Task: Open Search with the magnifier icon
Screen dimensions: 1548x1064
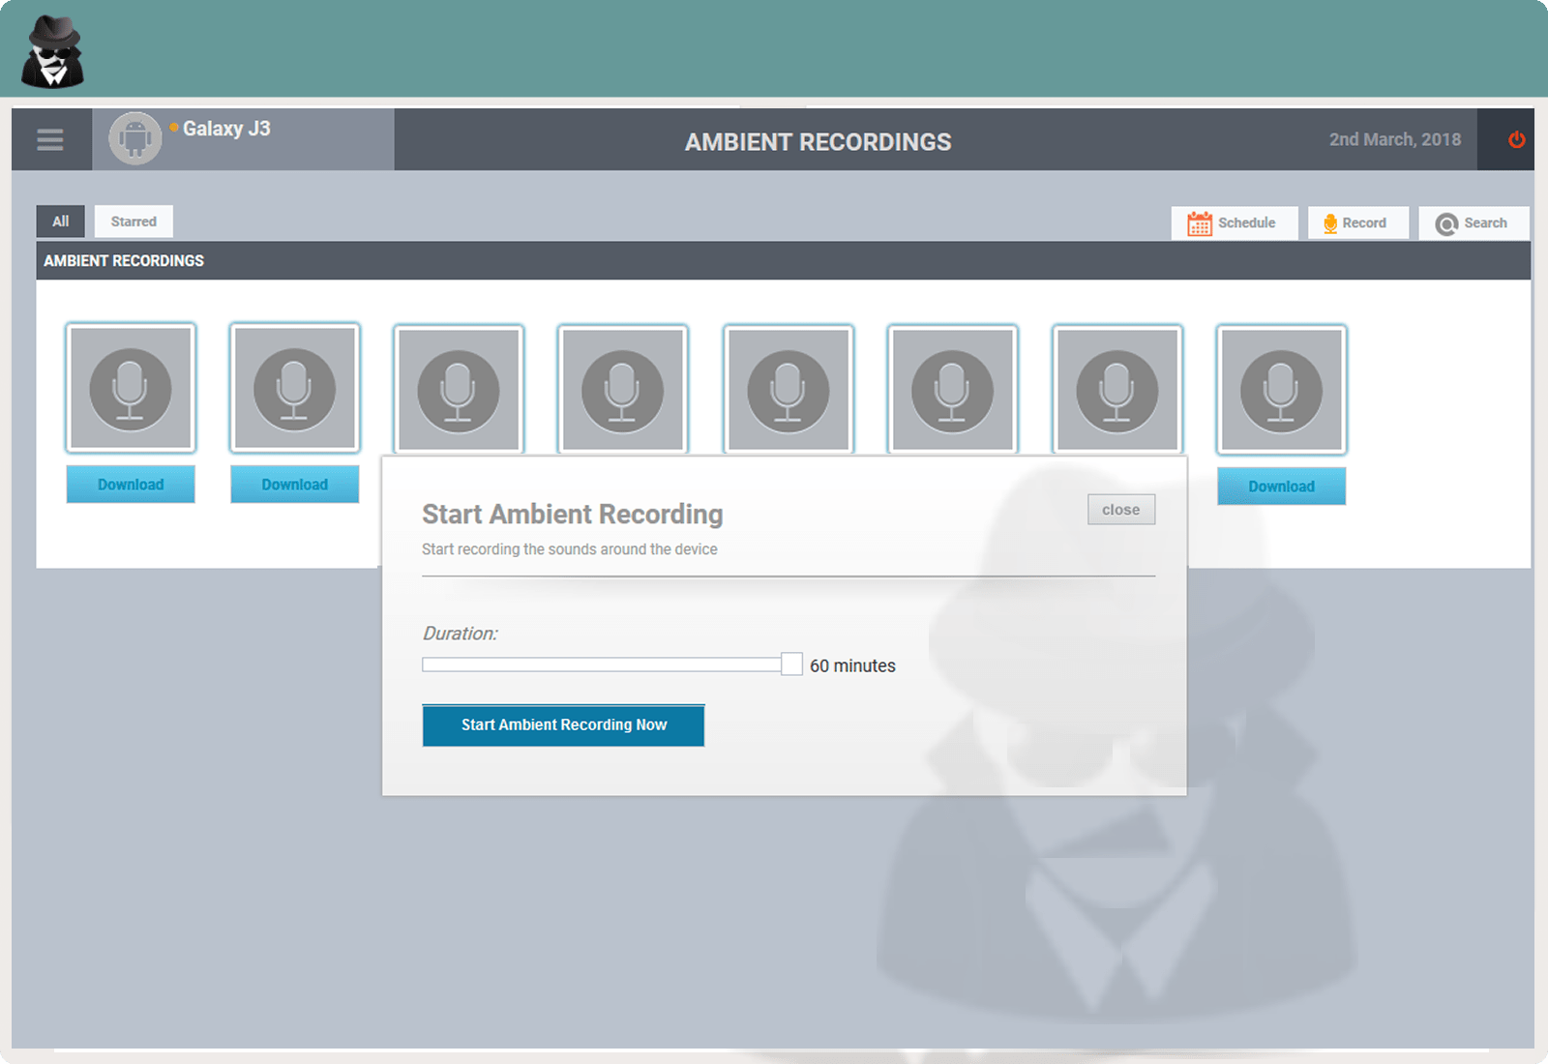Action: [1473, 223]
